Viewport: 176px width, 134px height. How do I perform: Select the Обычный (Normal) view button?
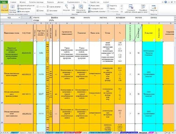point(4,8)
